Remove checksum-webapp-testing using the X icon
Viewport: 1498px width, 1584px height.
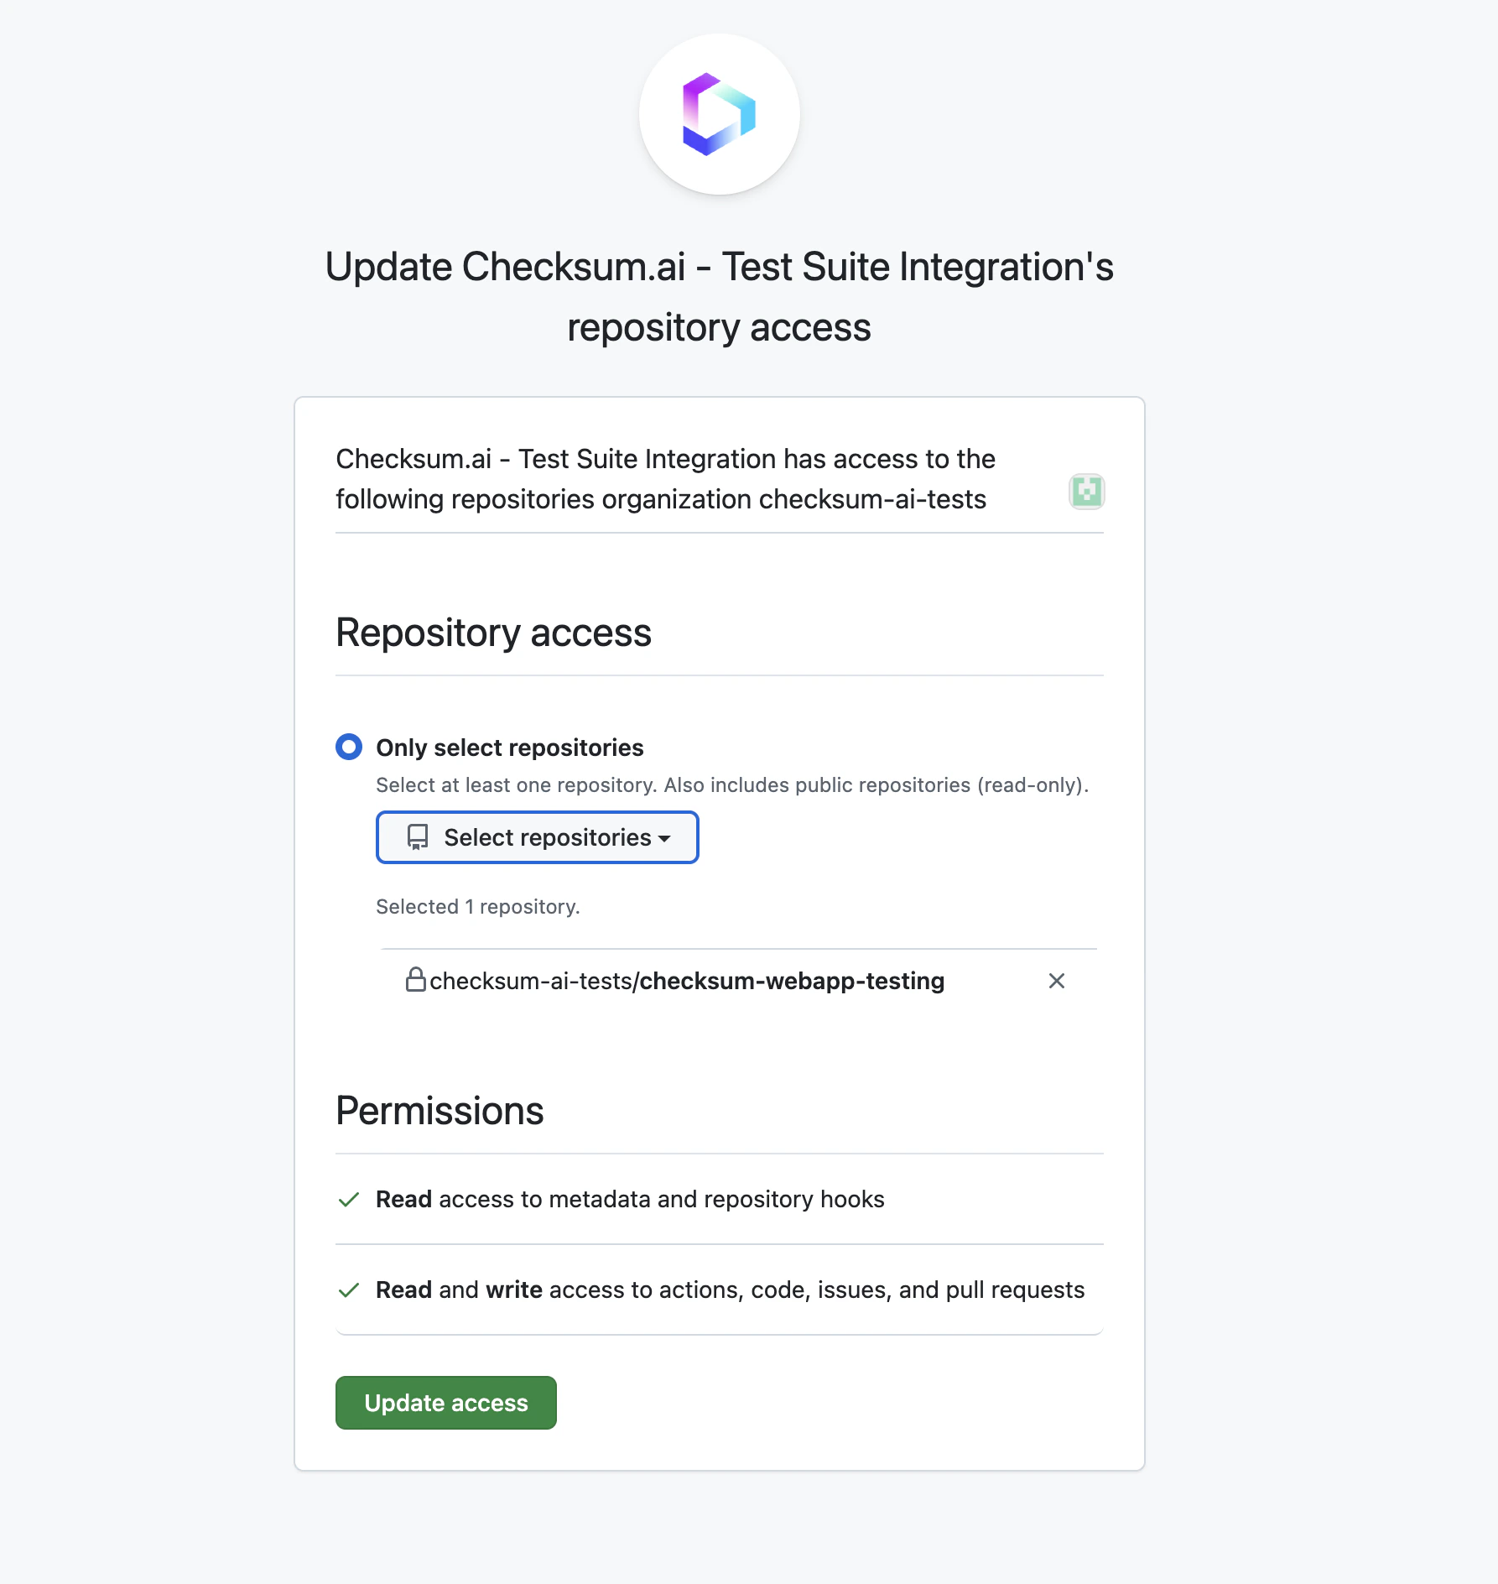click(1056, 980)
